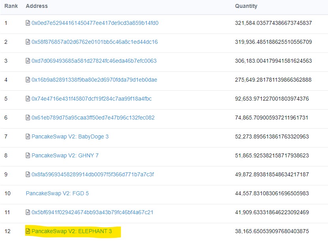Click contract icon beside 0x58f876857a02 address

point(28,42)
